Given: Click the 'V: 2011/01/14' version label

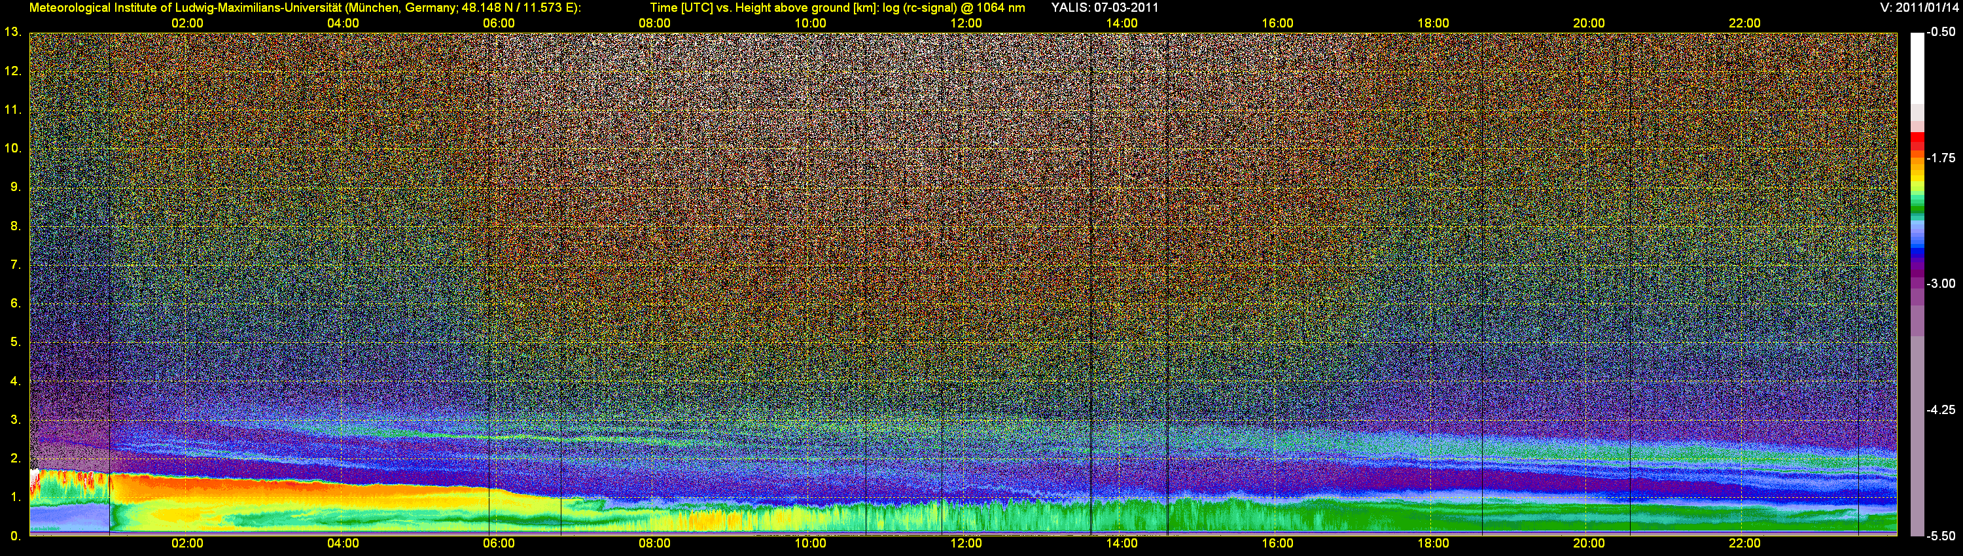Looking at the screenshot, I should tap(1917, 8).
